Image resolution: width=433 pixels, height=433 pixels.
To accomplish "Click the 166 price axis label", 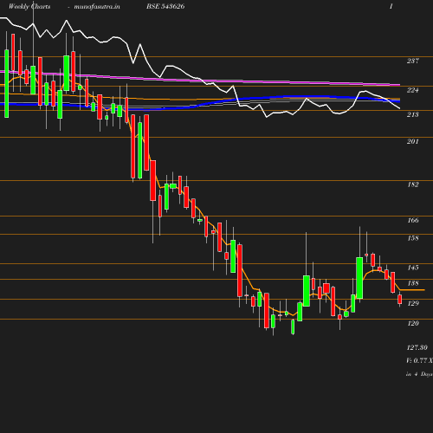I will (413, 220).
